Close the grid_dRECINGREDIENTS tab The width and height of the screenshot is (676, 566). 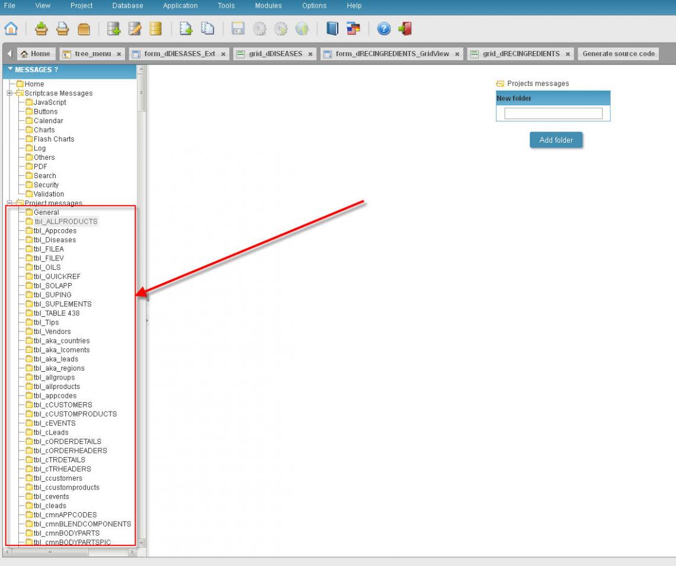coord(568,54)
